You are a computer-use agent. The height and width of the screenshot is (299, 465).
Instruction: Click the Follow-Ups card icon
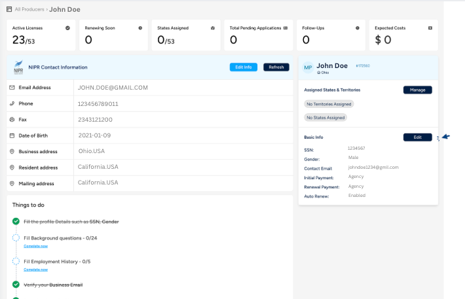(x=357, y=28)
